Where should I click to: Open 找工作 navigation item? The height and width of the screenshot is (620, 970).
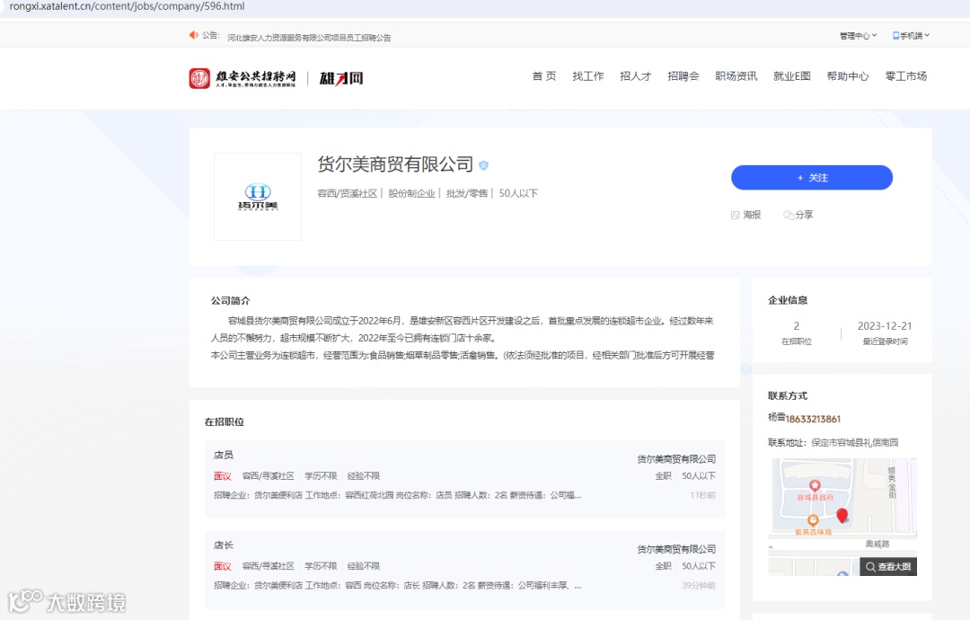pyautogui.click(x=587, y=76)
